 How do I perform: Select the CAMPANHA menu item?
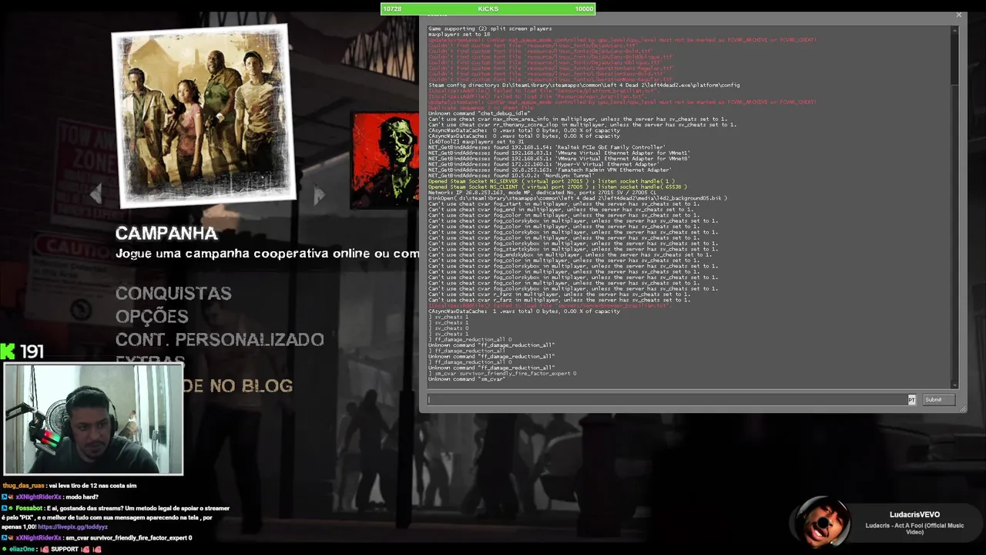click(x=166, y=234)
